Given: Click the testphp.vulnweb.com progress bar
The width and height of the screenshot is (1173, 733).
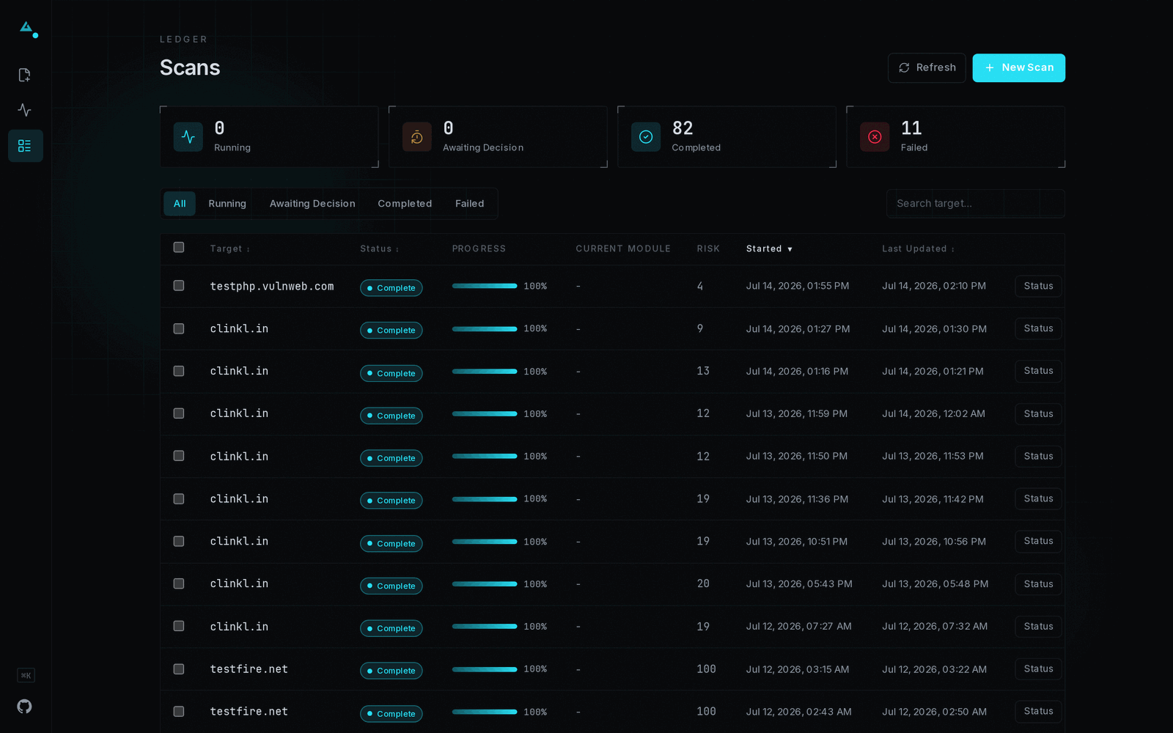Looking at the screenshot, I should point(485,286).
